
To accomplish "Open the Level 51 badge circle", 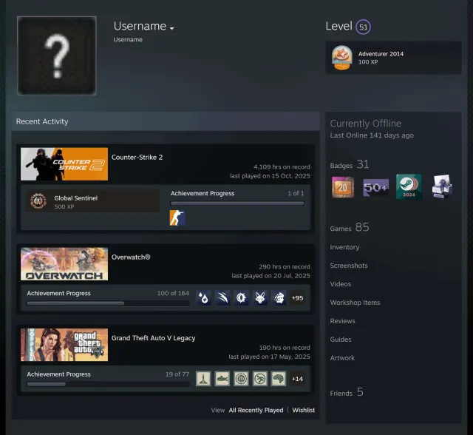I will [363, 27].
